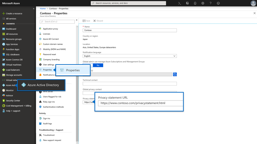Set global admin toggle to No

point(98,65)
